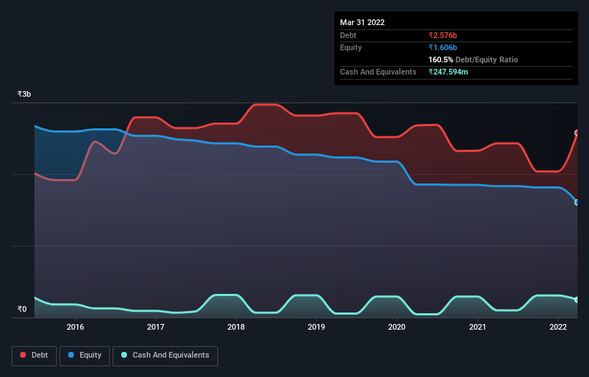589x377 pixels.
Task: Click the 2022 x-axis label
Action: (558, 327)
